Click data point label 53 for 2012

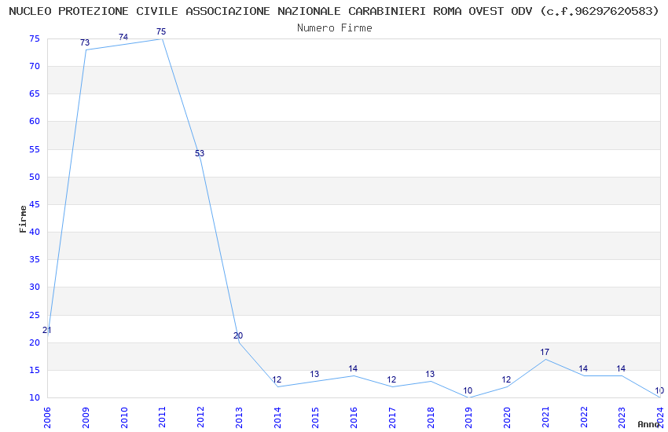pos(200,153)
